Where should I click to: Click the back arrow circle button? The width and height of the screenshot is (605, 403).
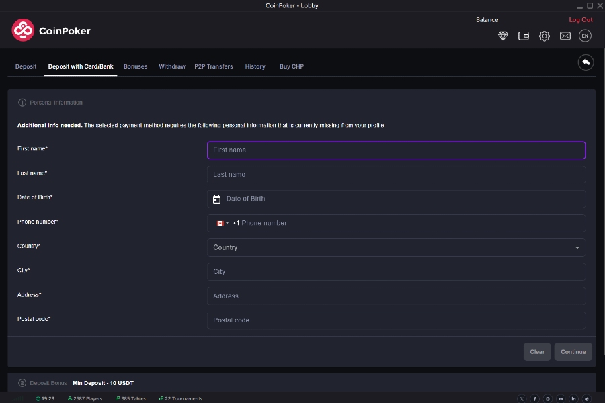pyautogui.click(x=586, y=62)
